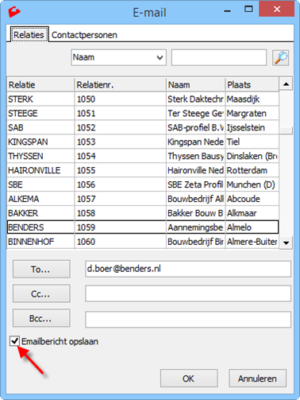
Task: Click the Ijsselstein place cell
Action: pos(252,128)
